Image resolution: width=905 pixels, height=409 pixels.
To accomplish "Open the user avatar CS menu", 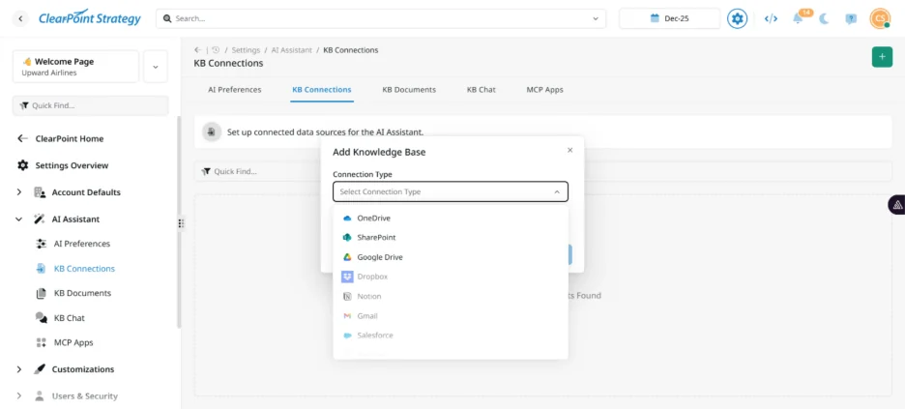I will click(880, 18).
